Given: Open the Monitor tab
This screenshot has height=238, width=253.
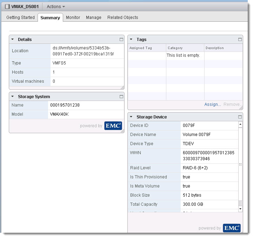Looking at the screenshot, I should point(73,18).
